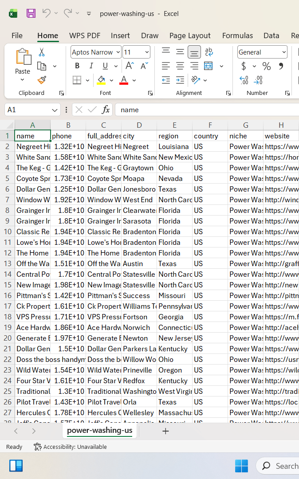
Task: Open the File tab
Action: 17,36
